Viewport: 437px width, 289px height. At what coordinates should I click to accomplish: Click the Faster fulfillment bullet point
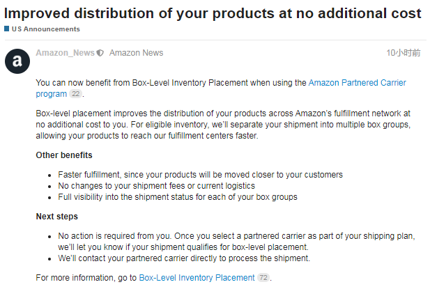200,175
